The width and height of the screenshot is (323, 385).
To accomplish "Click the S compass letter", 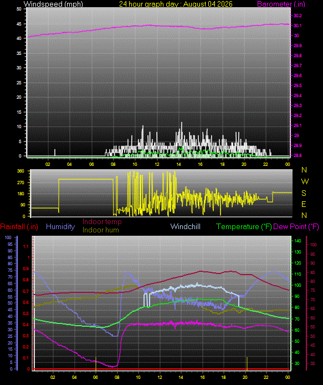I will tap(304, 193).
